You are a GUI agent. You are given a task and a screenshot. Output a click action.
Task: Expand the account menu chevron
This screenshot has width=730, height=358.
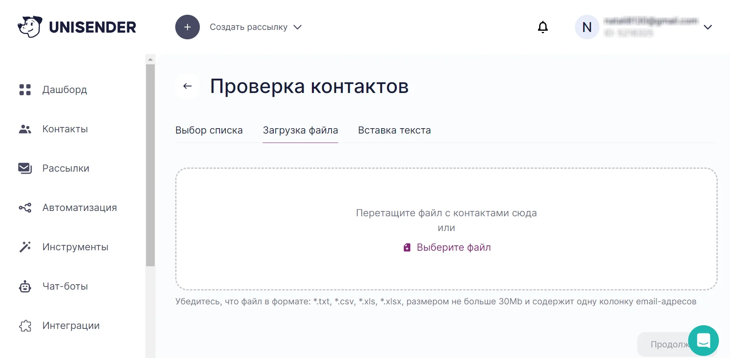pyautogui.click(x=707, y=27)
